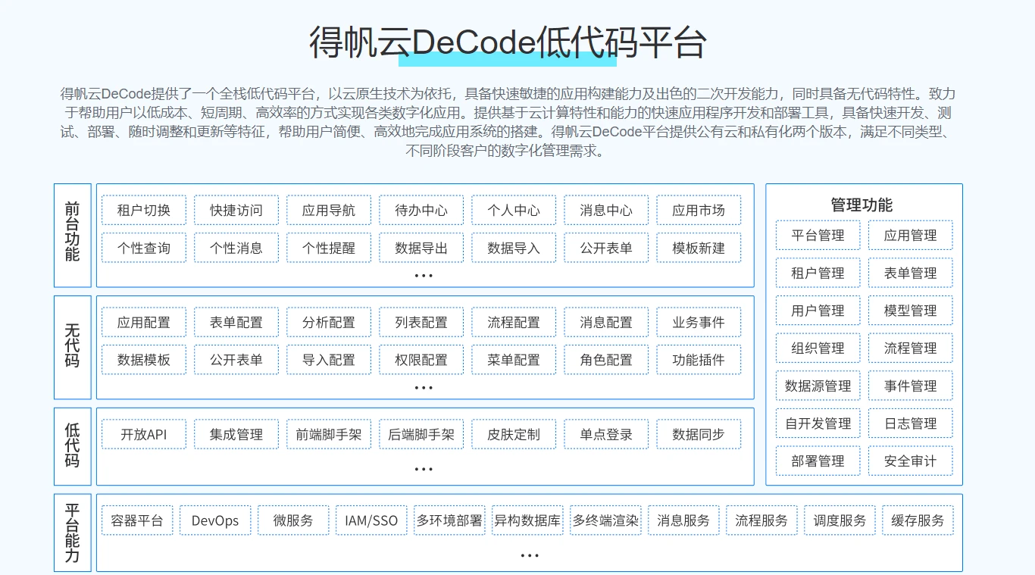Screen dimensions: 1035x575
Task: Click the 微服务 box
Action: [x=293, y=521]
